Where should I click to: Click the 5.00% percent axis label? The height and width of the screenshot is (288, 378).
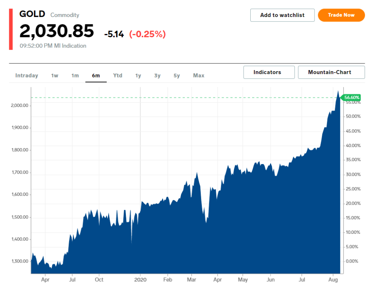pyautogui.click(x=352, y=247)
